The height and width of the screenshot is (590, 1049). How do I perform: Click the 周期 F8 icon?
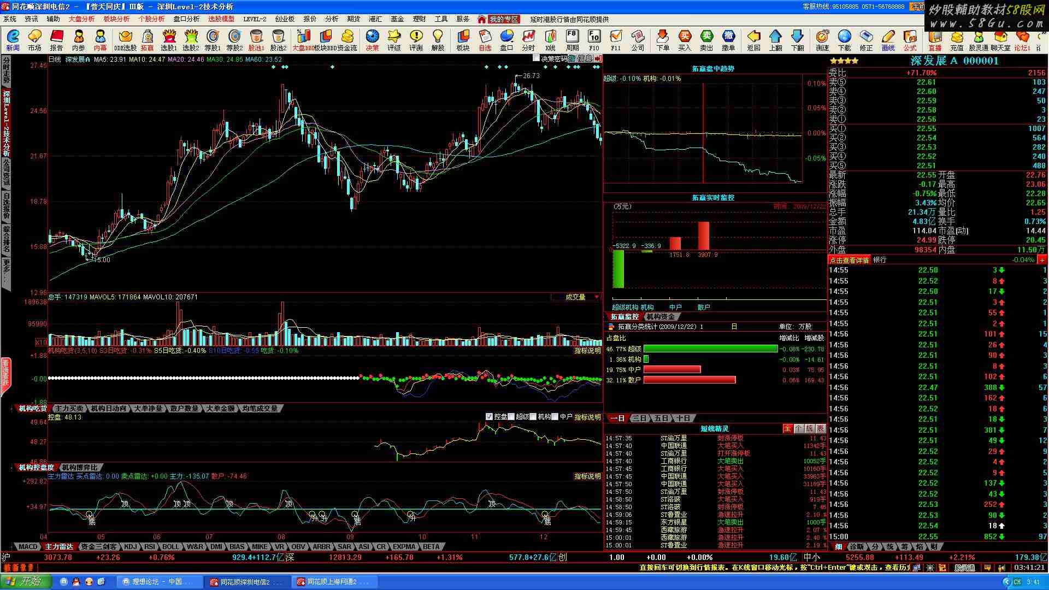click(572, 40)
